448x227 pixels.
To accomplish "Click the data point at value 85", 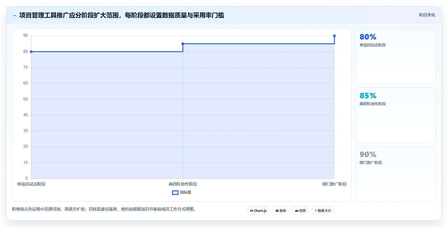I will click(183, 44).
